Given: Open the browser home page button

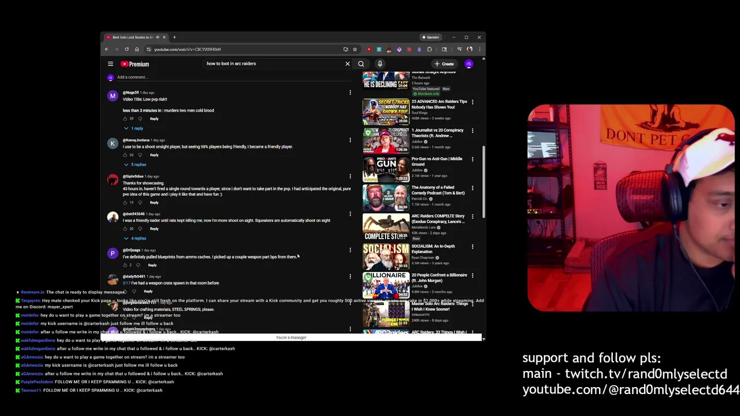Looking at the screenshot, I should point(137,49).
